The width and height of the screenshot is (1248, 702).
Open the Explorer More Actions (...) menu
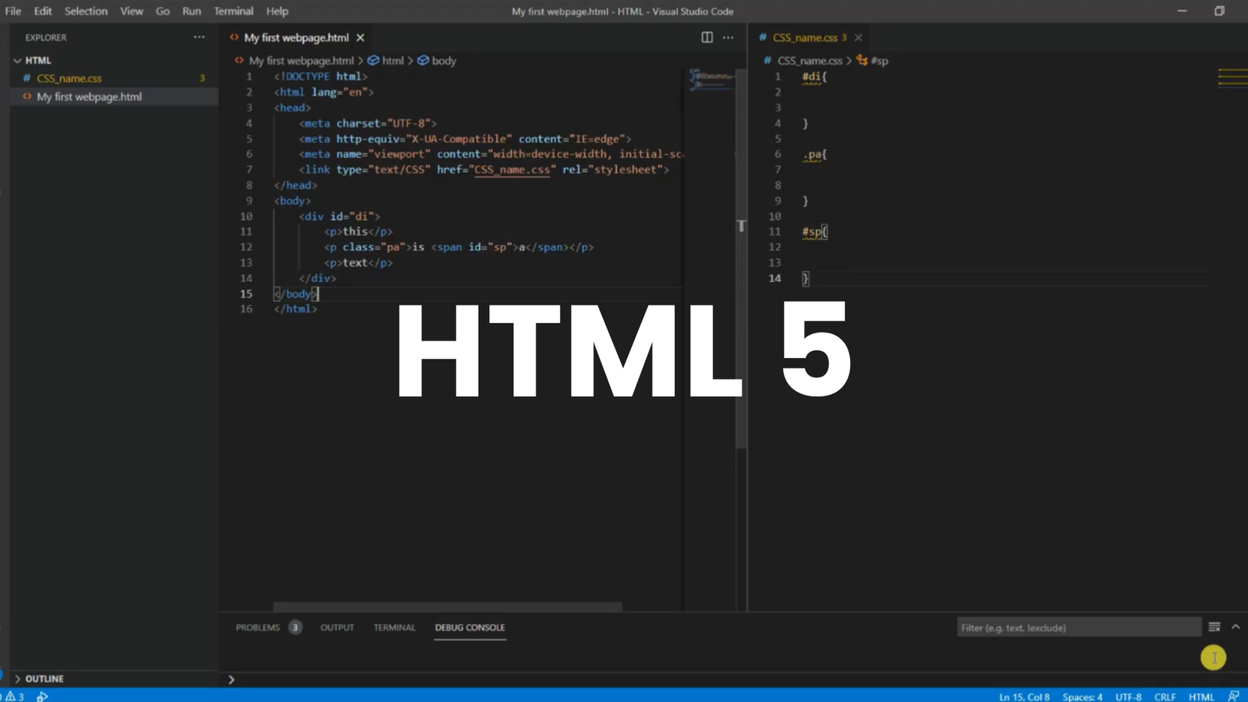tap(200, 37)
